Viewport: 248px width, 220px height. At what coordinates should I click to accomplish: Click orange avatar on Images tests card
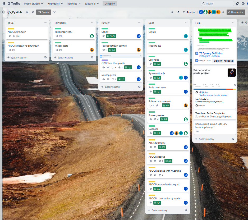[92, 50]
